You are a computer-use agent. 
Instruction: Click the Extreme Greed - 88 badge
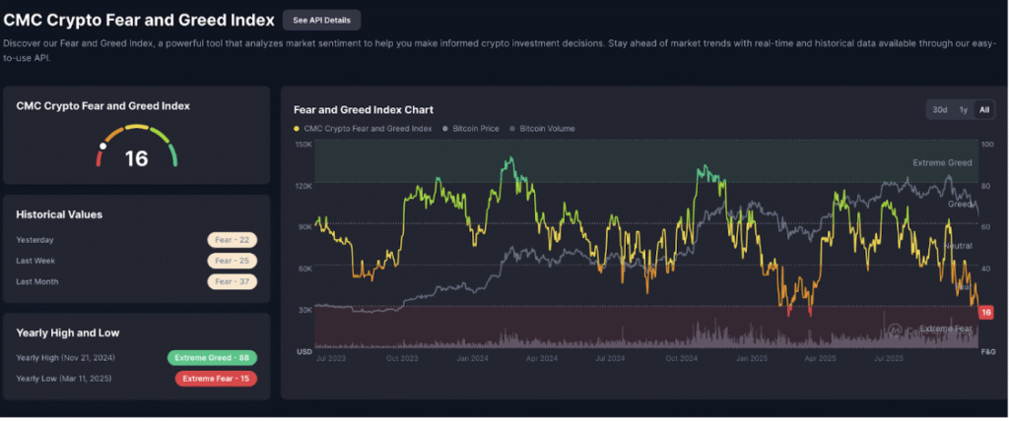pos(212,358)
